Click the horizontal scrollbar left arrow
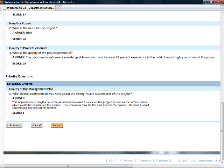The height and width of the screenshot is (168, 224). pyautogui.click(x=1, y=166)
